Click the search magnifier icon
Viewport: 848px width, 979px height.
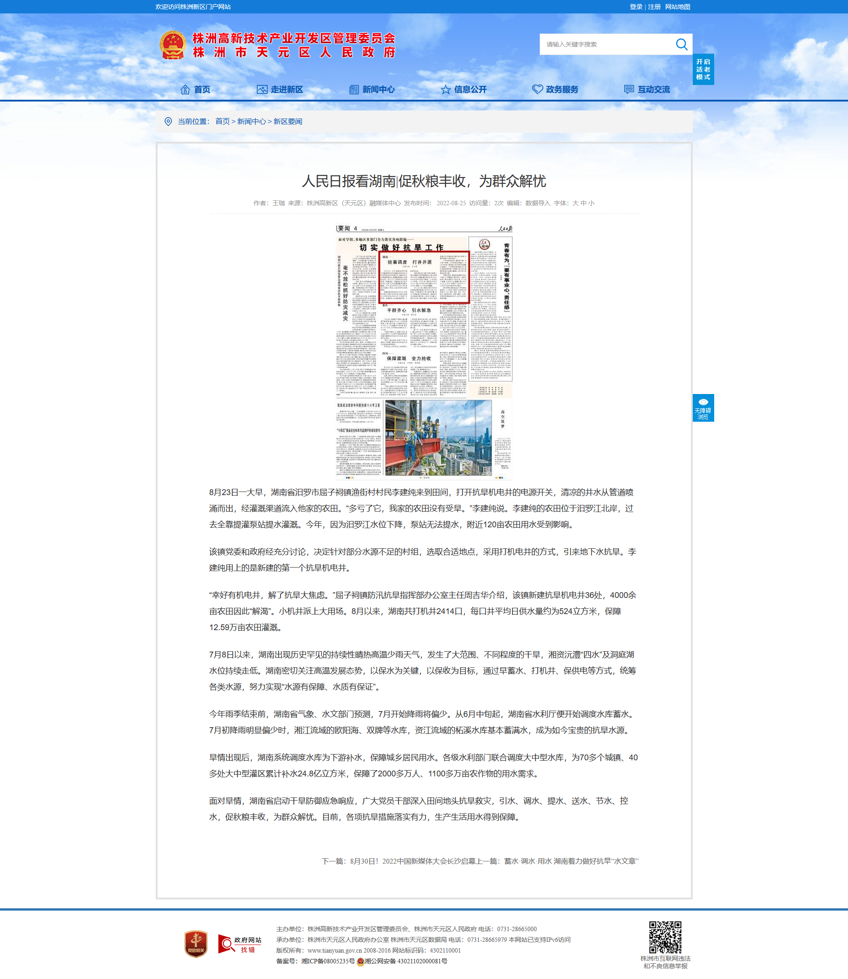[682, 44]
